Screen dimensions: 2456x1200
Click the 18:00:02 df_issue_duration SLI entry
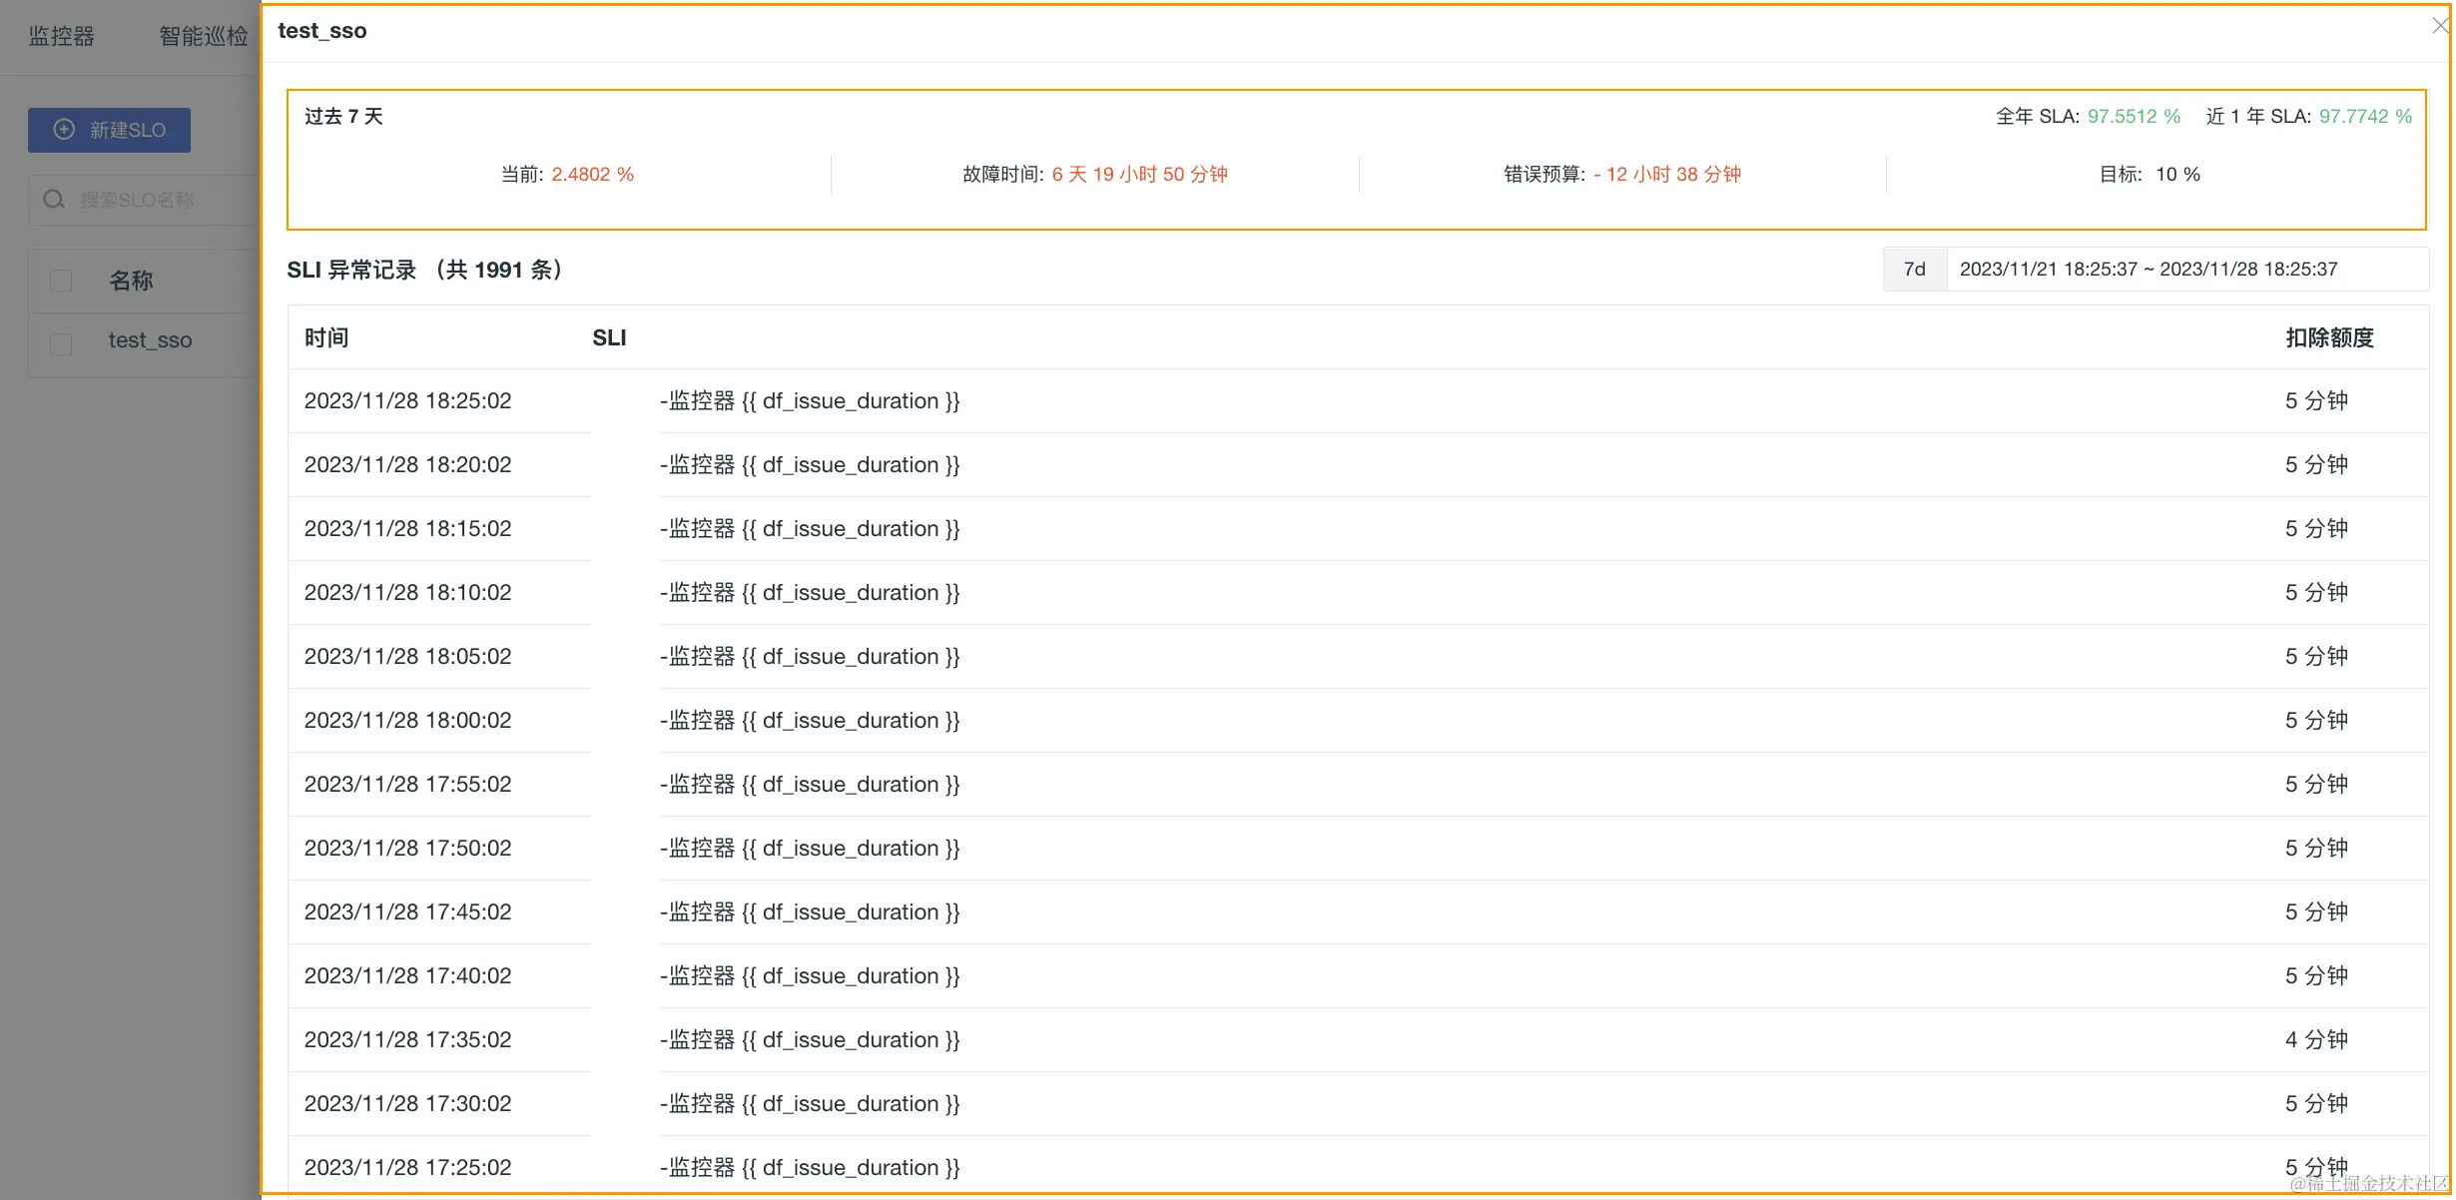[810, 721]
